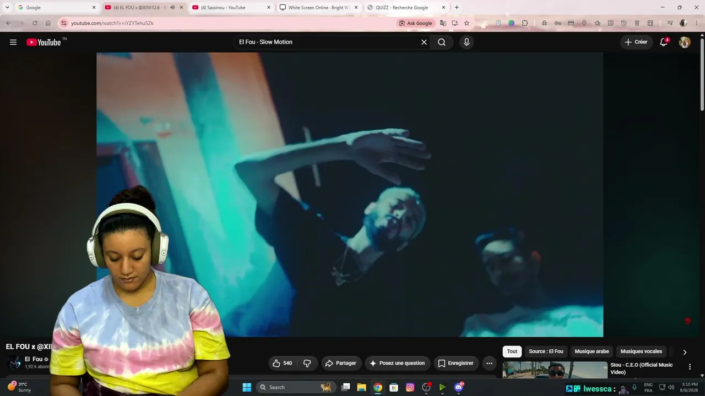
Task: Open 'Stou - C.E.O (Official Music Video)' title
Action: pos(642,369)
